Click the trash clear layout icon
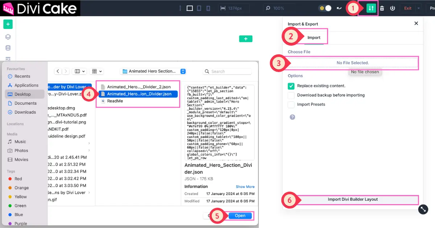Viewport: 435px width, 228px height. [x=382, y=8]
